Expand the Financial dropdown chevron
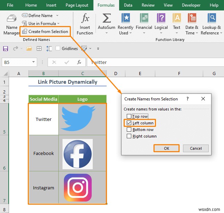 pos(144,33)
